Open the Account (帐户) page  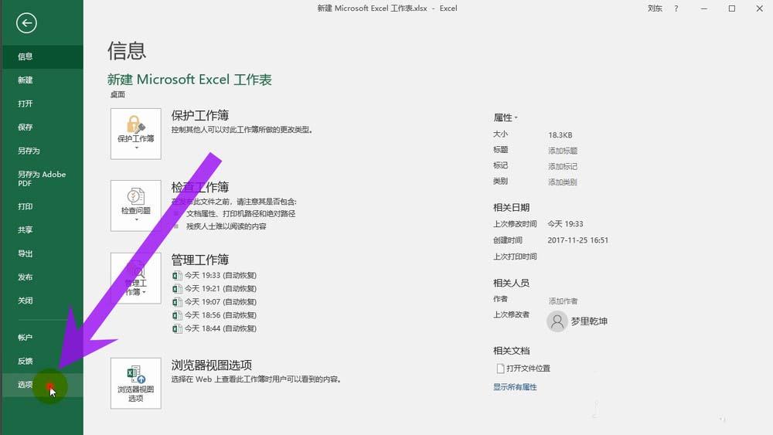pyautogui.click(x=42, y=338)
